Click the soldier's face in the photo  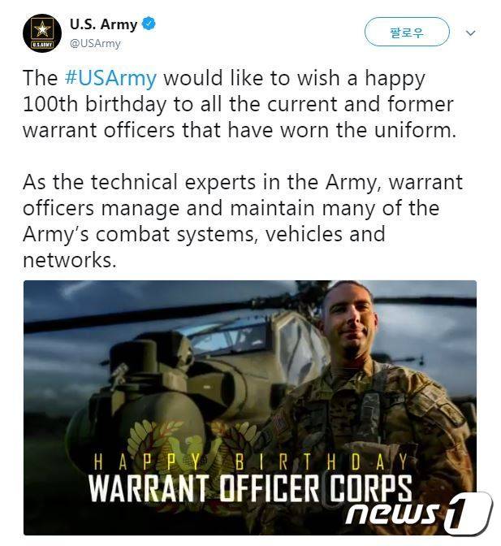[350, 322]
